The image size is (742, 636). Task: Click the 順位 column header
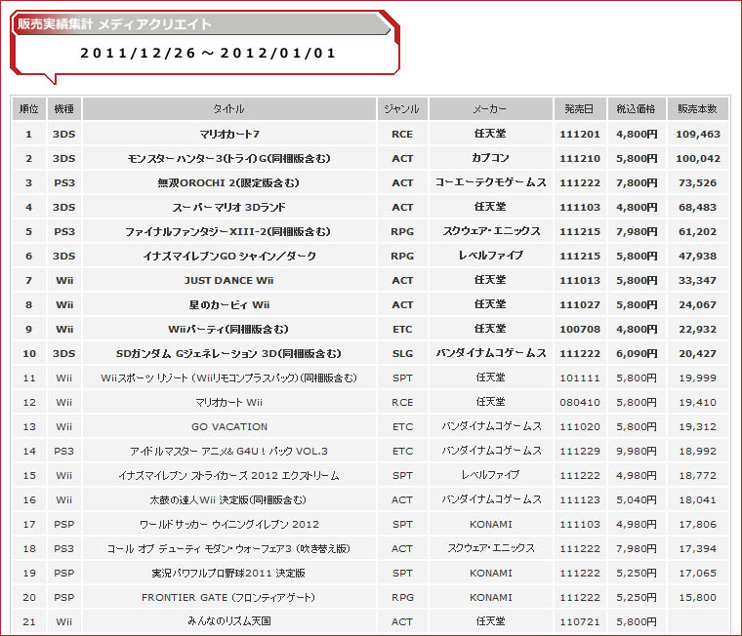(29, 108)
